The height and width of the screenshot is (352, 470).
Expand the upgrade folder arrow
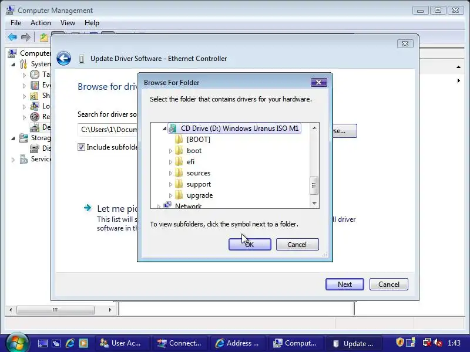click(x=170, y=195)
